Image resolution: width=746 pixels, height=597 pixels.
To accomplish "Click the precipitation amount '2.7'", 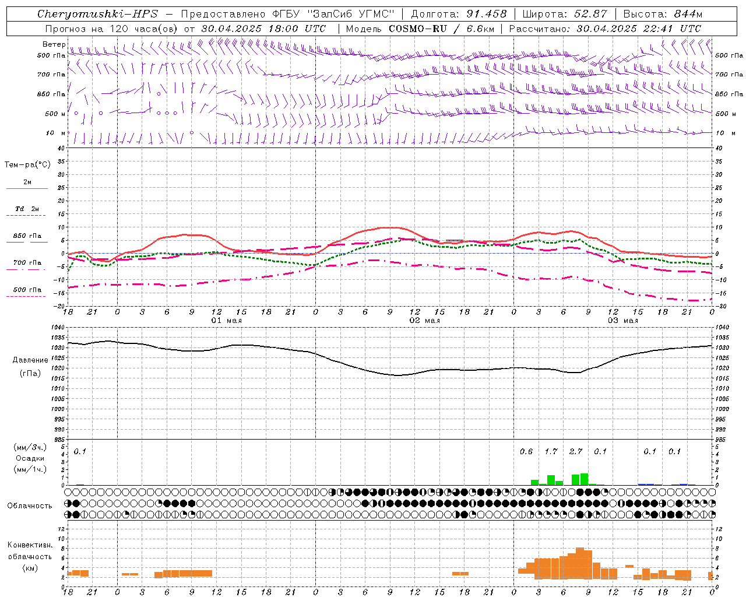I will coord(576,452).
